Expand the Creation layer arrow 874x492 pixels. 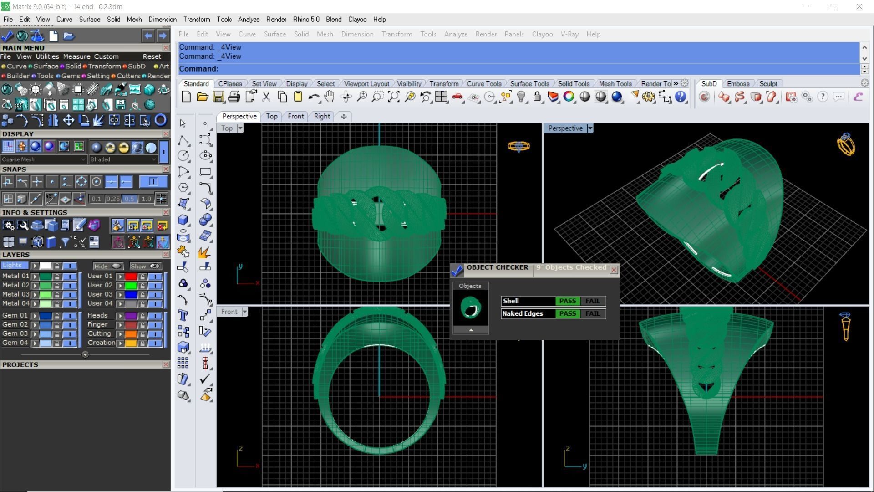tap(120, 343)
